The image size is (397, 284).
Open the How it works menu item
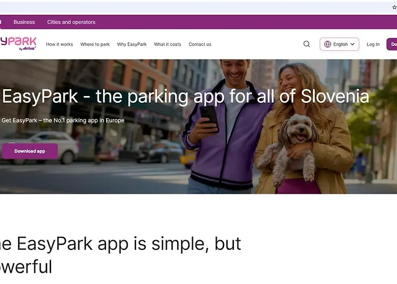pos(60,44)
